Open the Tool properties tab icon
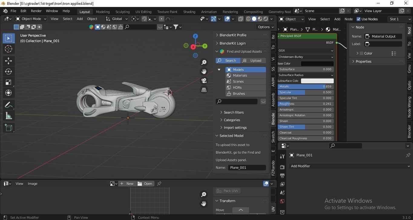 [x=282, y=156]
